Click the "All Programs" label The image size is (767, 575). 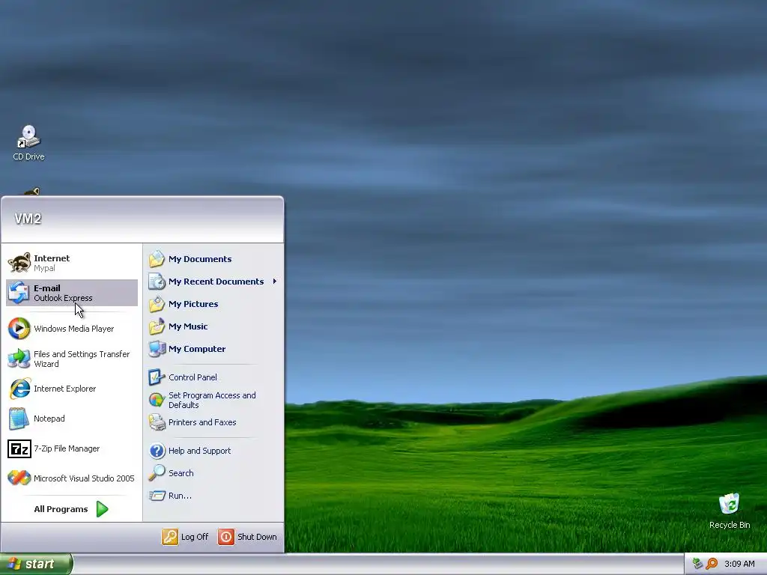[x=61, y=509]
